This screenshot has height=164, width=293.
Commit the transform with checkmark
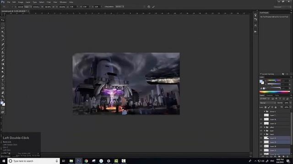coord(153,7)
